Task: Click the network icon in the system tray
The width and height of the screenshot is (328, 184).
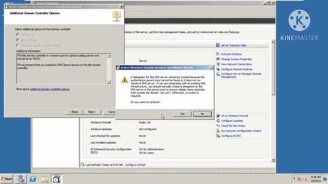Action: pyautogui.click(x=299, y=179)
